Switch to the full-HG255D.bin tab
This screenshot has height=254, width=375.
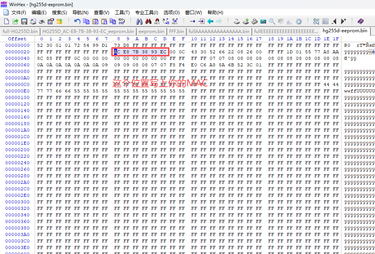coord(20,31)
